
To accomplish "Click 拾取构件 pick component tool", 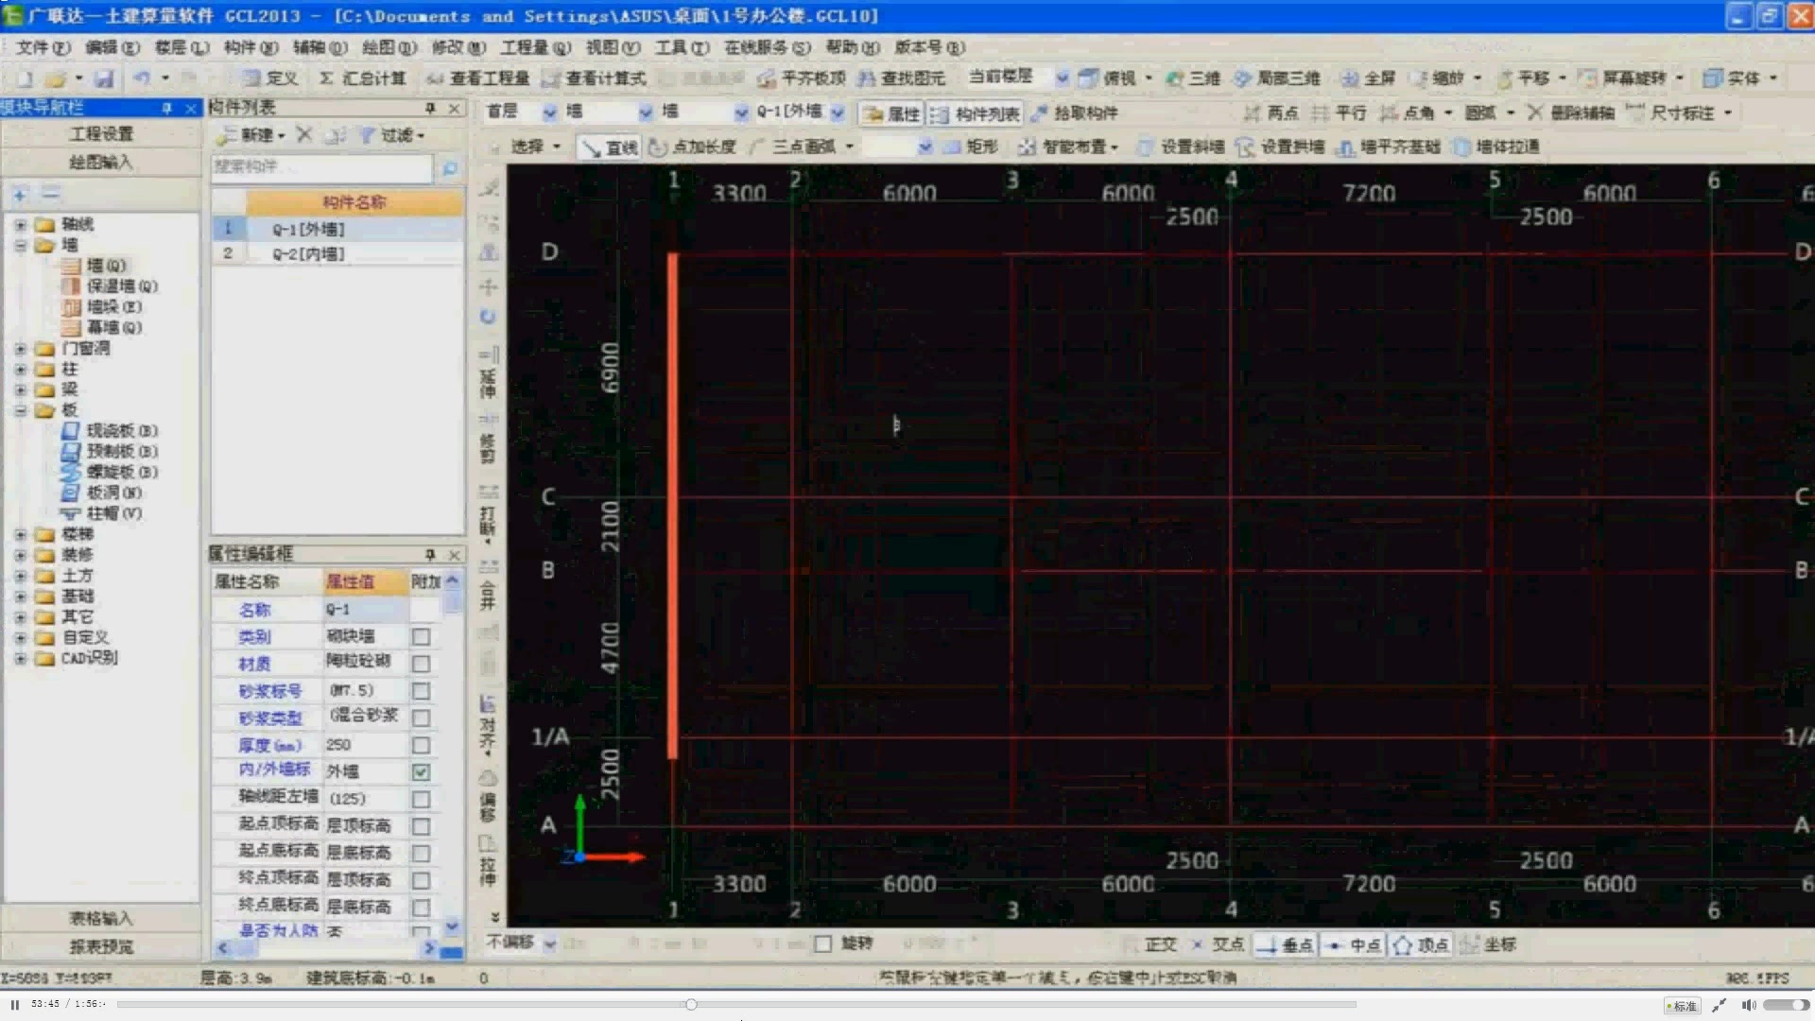I will [x=1074, y=113].
